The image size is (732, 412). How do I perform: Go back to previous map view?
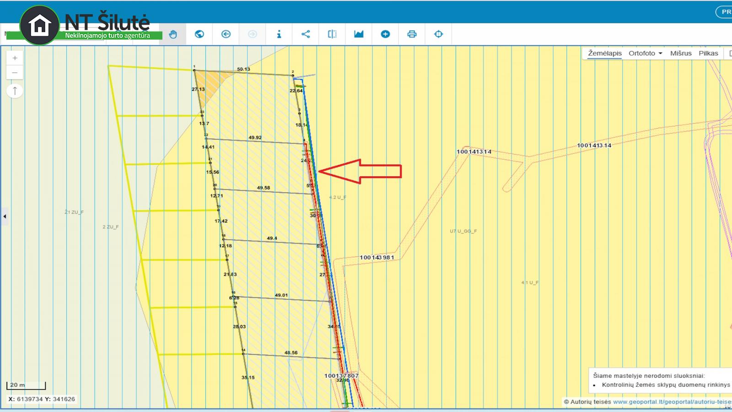[x=226, y=34]
